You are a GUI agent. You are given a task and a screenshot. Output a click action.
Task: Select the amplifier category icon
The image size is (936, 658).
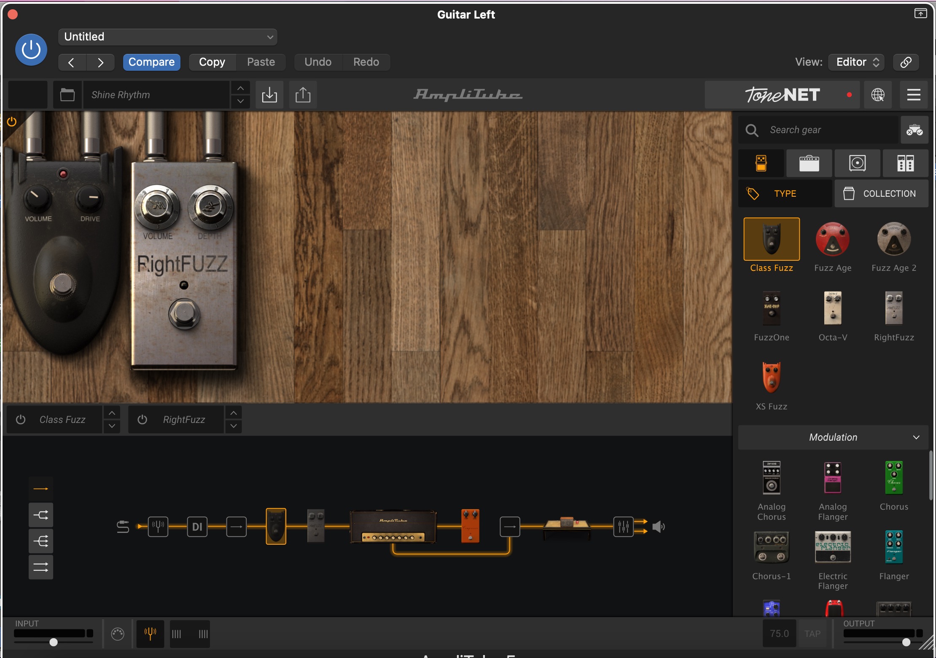809,163
